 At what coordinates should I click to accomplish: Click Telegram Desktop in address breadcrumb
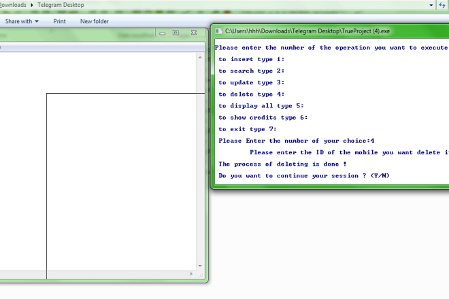pyautogui.click(x=61, y=5)
